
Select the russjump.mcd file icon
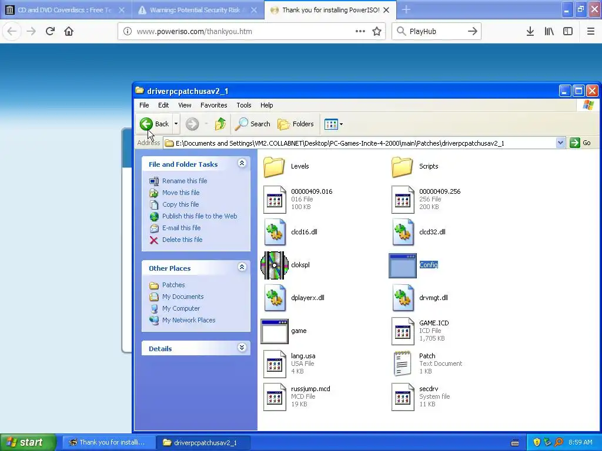(275, 397)
